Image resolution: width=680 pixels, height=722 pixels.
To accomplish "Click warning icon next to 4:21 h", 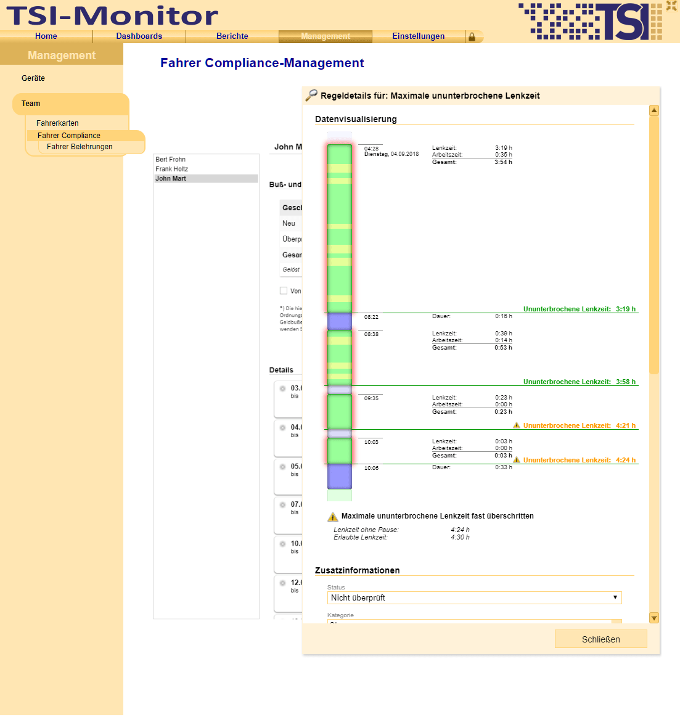I will coord(517,425).
